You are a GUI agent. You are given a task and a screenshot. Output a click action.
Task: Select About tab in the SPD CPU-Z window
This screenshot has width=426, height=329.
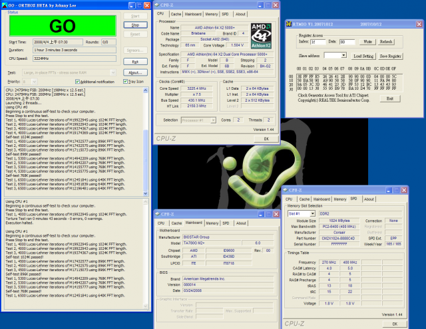pyautogui.click(x=369, y=199)
